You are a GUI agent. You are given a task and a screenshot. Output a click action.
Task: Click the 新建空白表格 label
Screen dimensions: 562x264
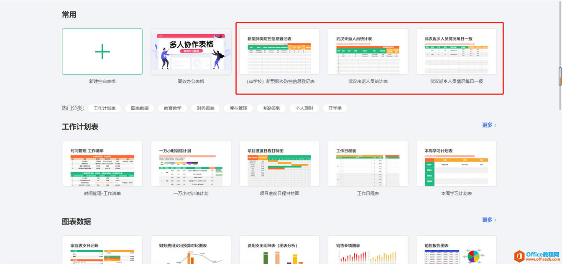pos(102,81)
